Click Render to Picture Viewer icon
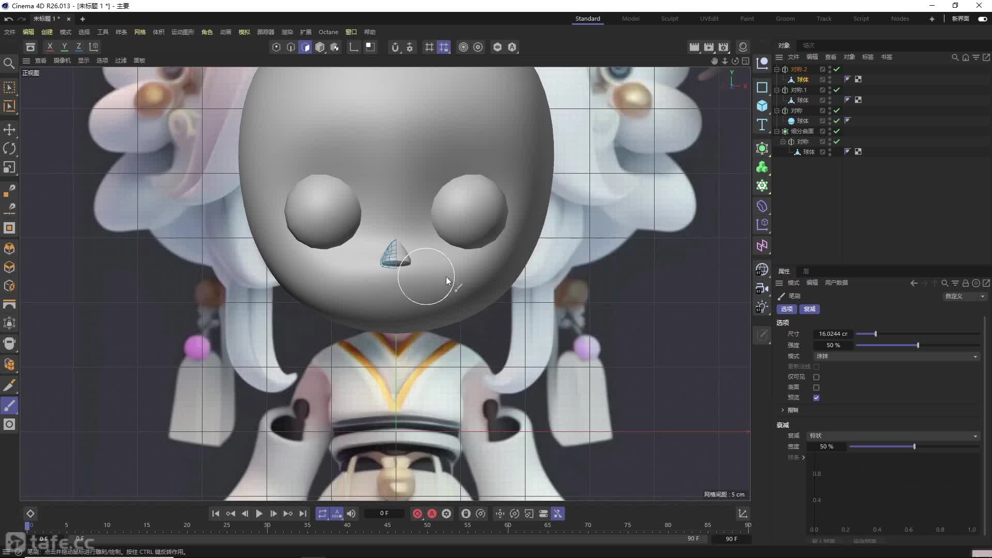The height and width of the screenshot is (558, 992). pos(709,47)
